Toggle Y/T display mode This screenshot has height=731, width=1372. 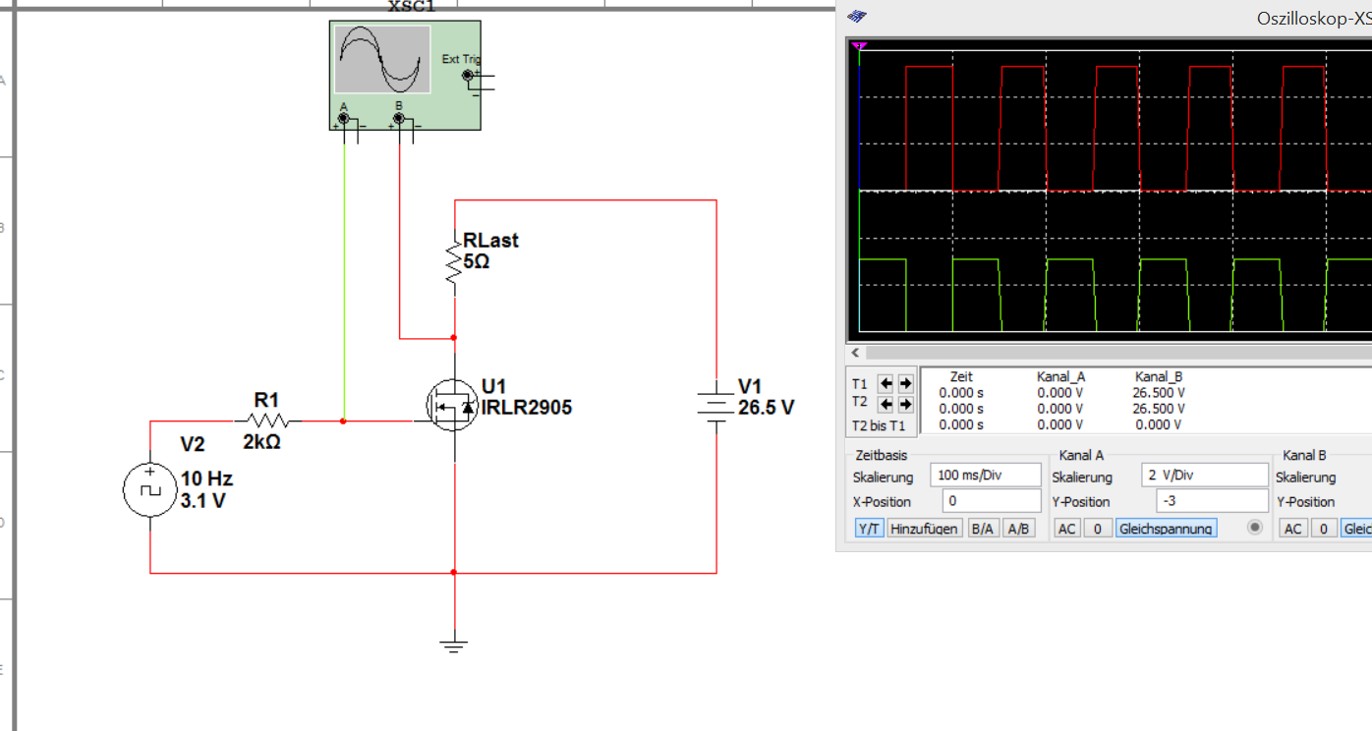[869, 529]
